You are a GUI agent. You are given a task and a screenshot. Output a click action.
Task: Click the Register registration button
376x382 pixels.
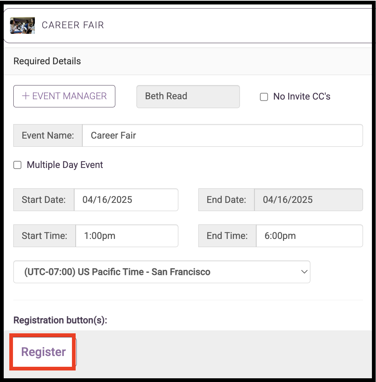click(43, 352)
